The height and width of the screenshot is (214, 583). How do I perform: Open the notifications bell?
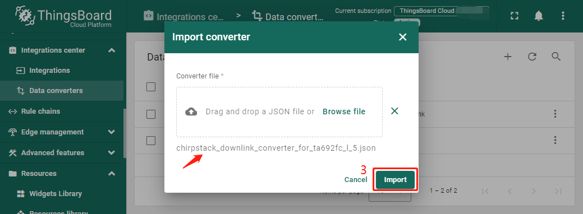(x=538, y=16)
